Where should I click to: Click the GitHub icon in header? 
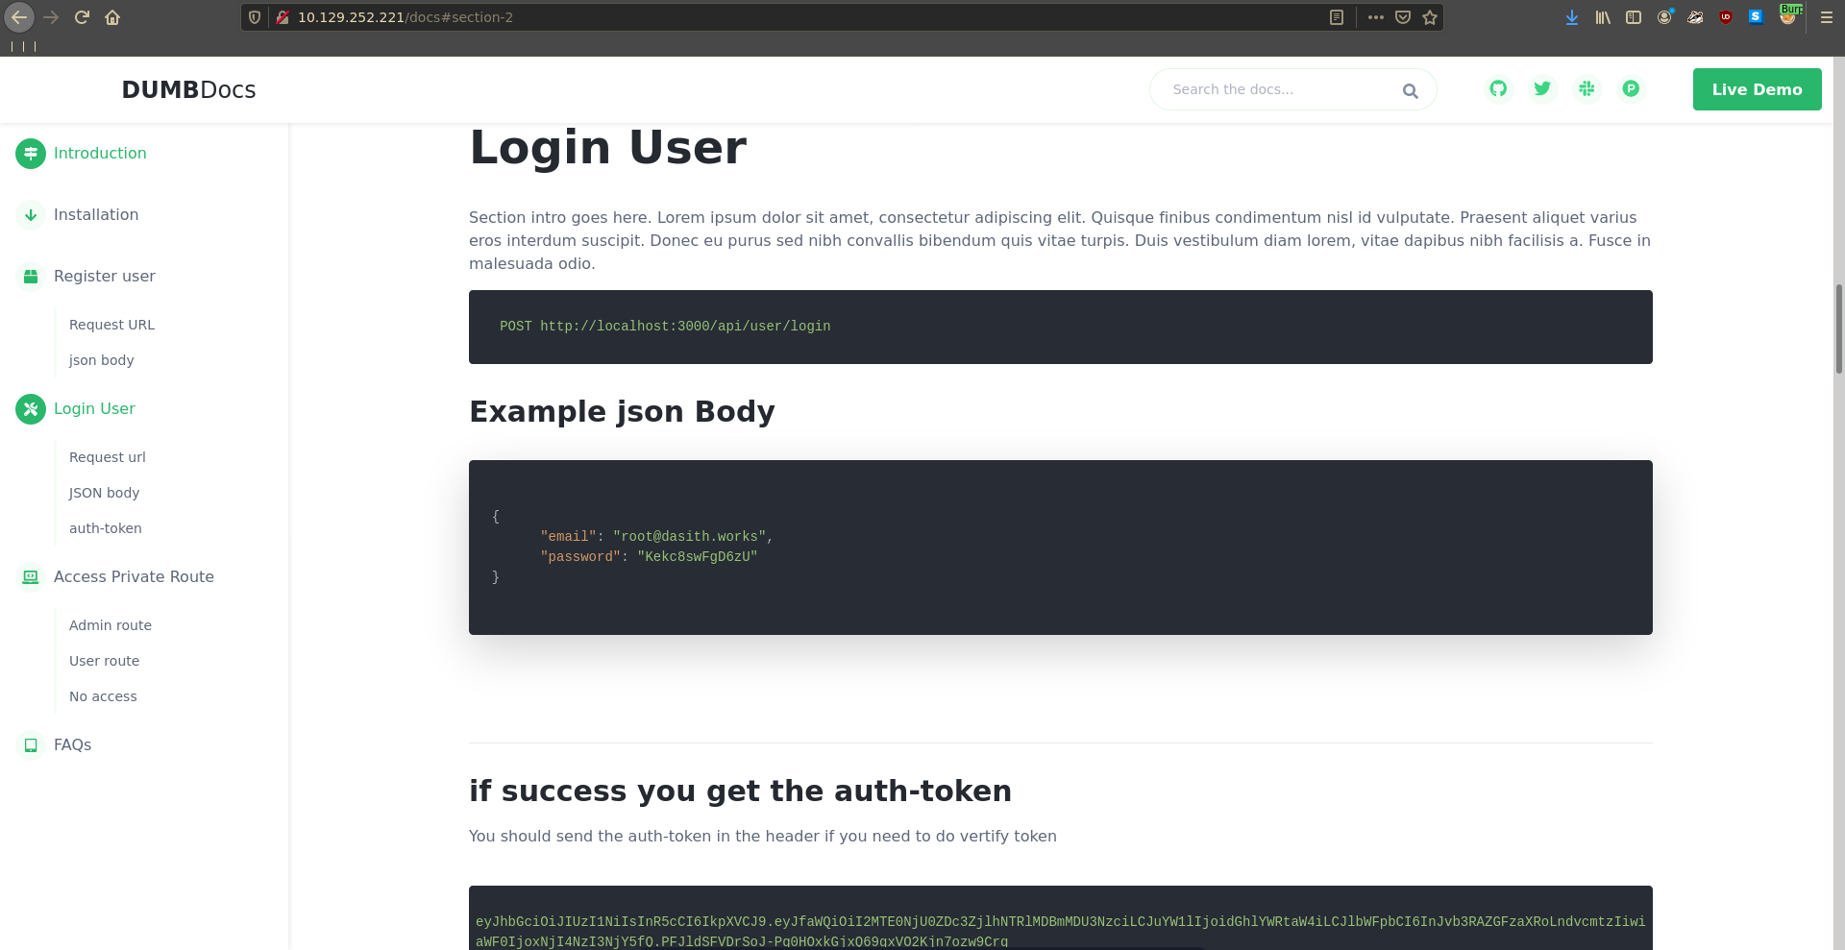pyautogui.click(x=1498, y=89)
